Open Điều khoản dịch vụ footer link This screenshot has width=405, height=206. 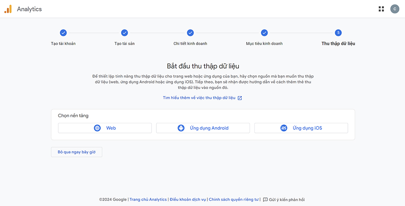188,200
